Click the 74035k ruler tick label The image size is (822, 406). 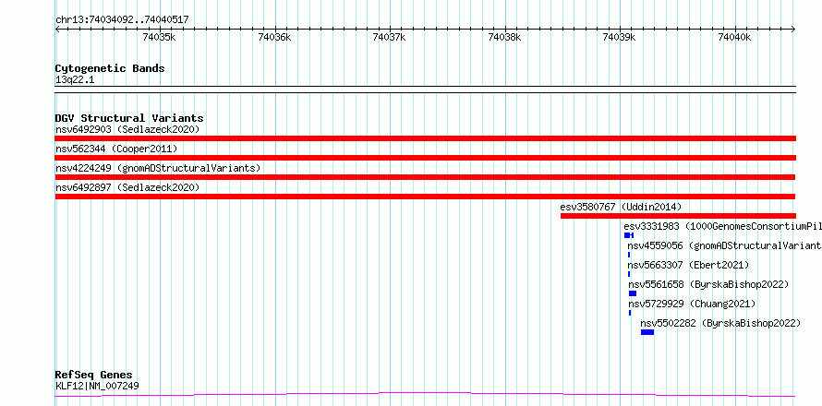pos(160,37)
